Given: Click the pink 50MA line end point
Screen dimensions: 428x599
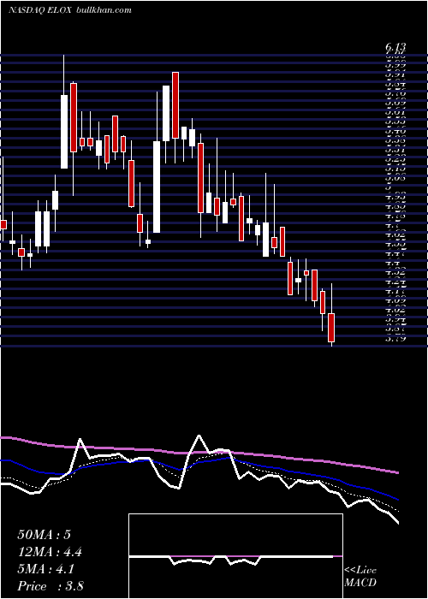Looking at the screenshot, I should [x=398, y=472].
